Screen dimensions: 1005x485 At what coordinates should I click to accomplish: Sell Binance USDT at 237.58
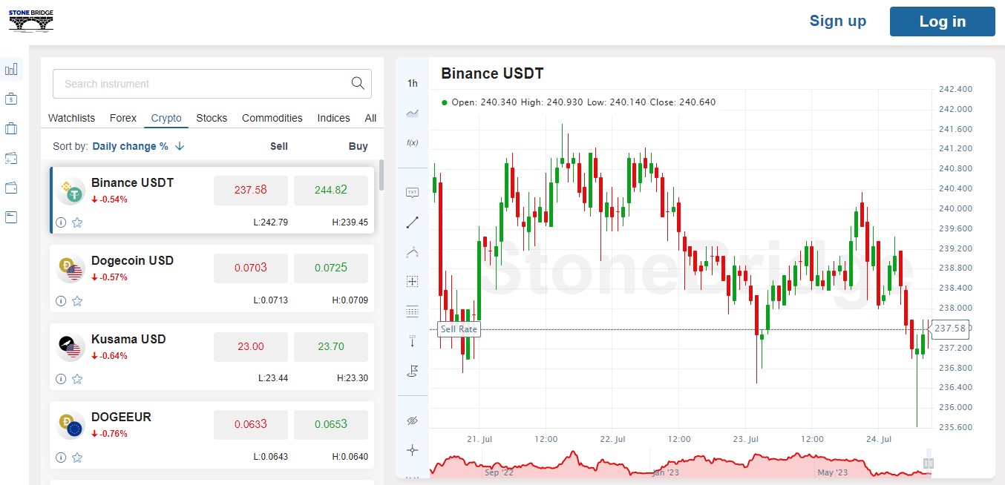click(x=251, y=190)
